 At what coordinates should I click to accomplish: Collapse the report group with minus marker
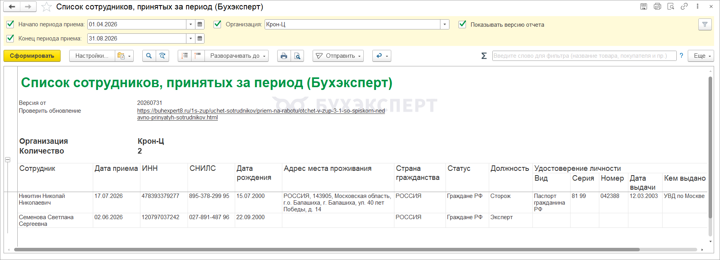7,160
